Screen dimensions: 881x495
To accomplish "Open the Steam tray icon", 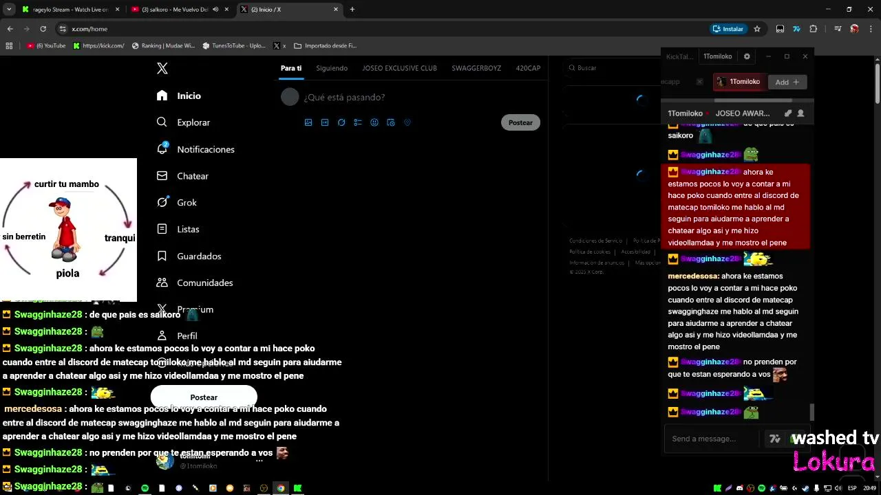I will pos(805,488).
